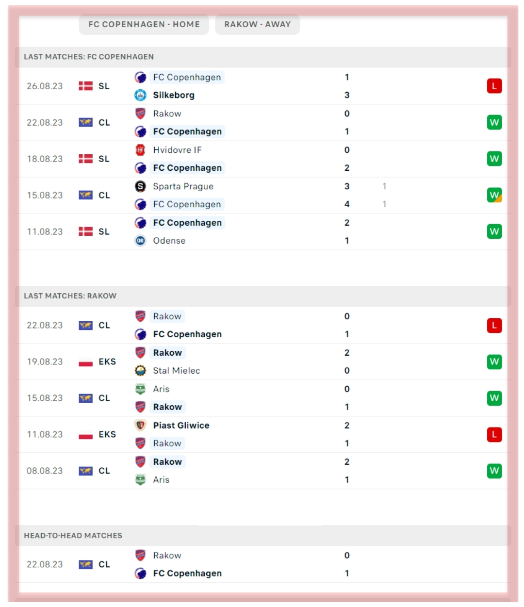
Task: Click the Silkeborg club logo
Action: coord(140,95)
